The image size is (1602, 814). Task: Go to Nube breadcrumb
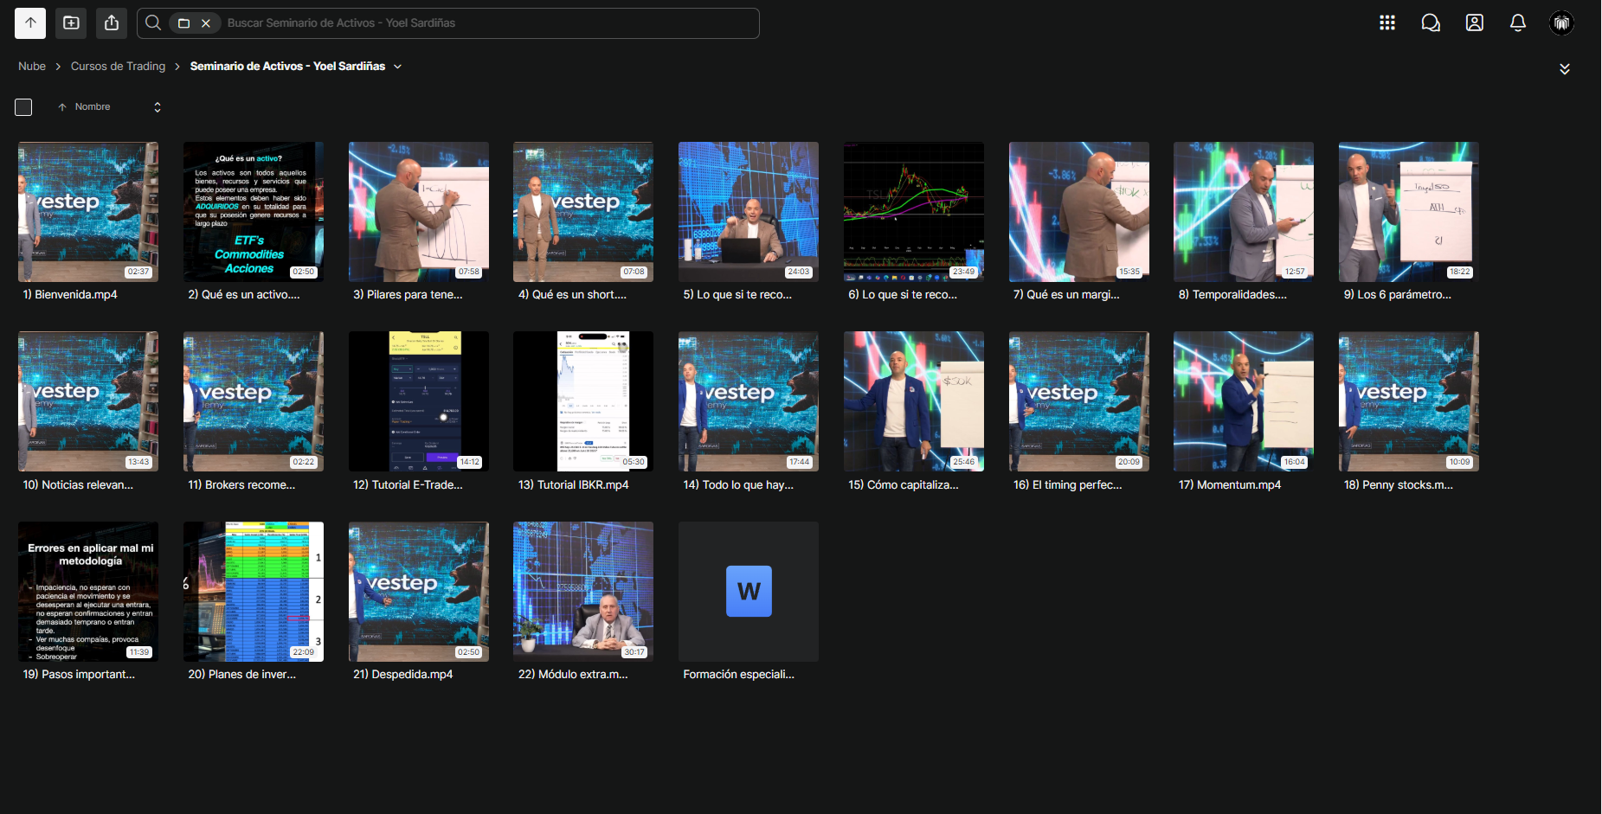(x=32, y=67)
